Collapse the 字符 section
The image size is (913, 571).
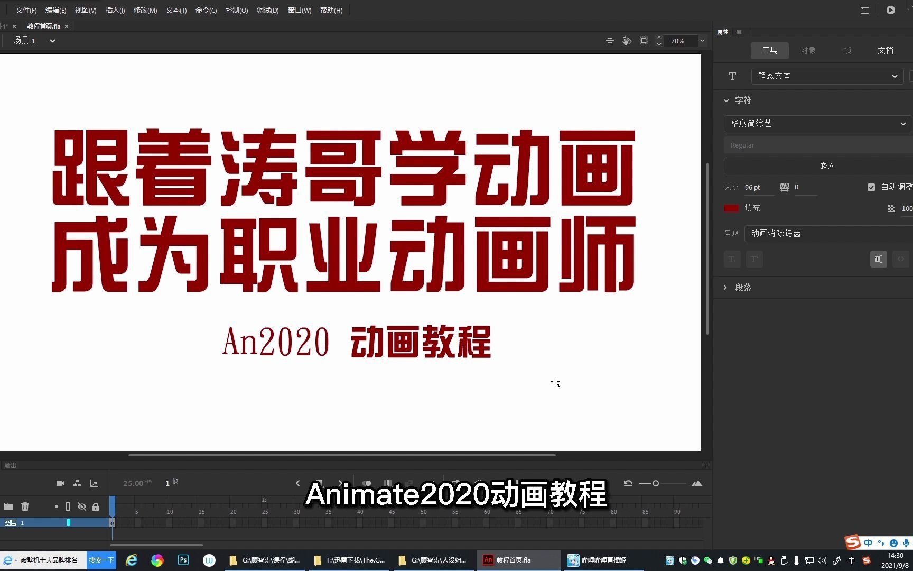(726, 100)
